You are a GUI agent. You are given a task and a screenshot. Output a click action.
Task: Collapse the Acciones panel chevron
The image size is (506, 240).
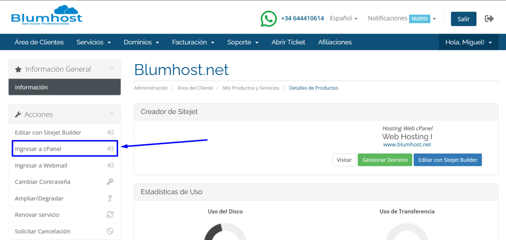[112, 114]
